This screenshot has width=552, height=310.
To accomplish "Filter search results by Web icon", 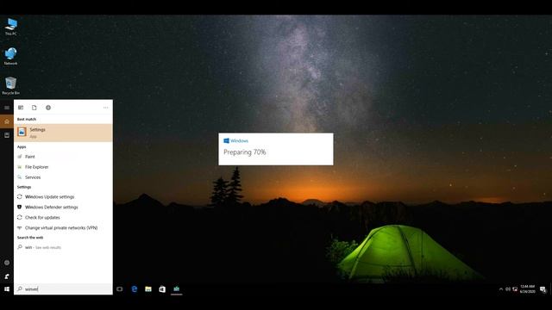I will [x=48, y=108].
